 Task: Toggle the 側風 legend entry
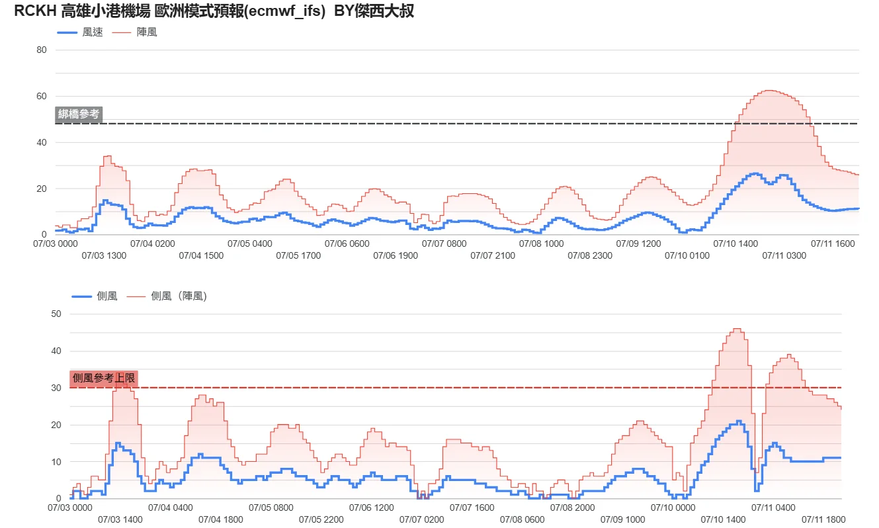click(x=107, y=296)
